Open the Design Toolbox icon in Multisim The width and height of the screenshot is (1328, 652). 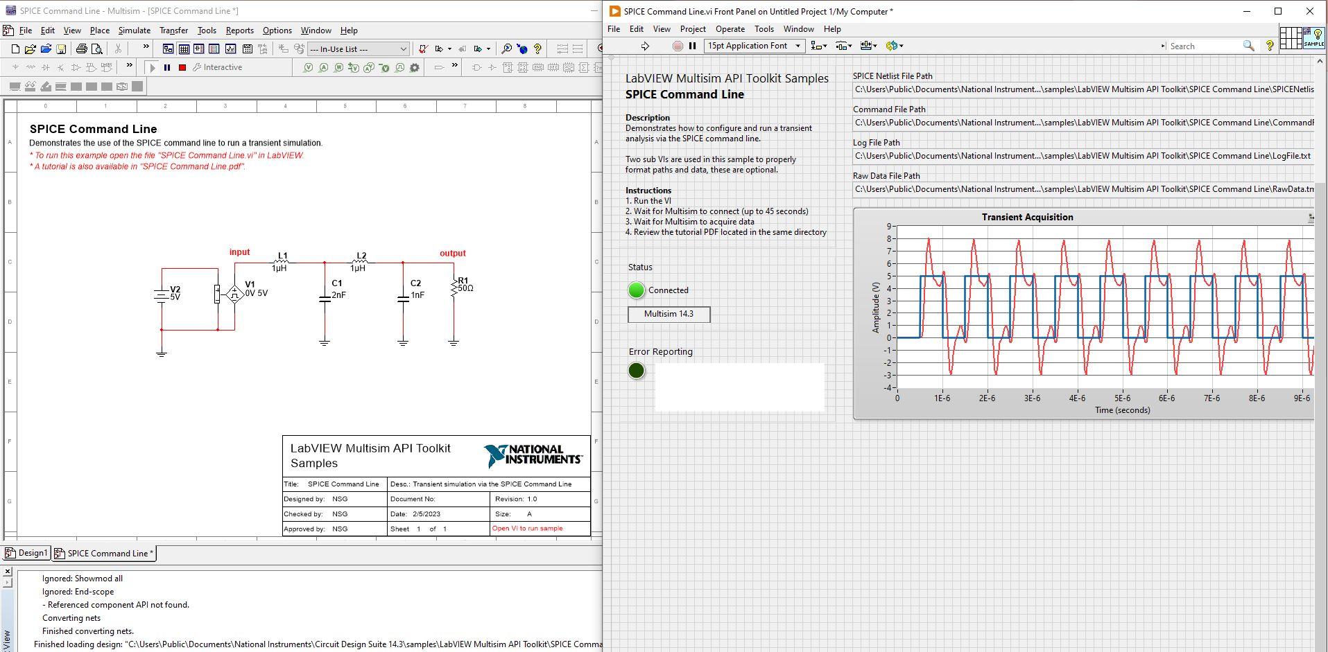169,49
